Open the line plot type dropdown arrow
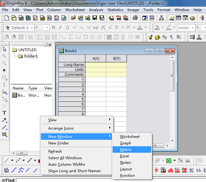Screen dimensions: 206x182 (x=12, y=160)
